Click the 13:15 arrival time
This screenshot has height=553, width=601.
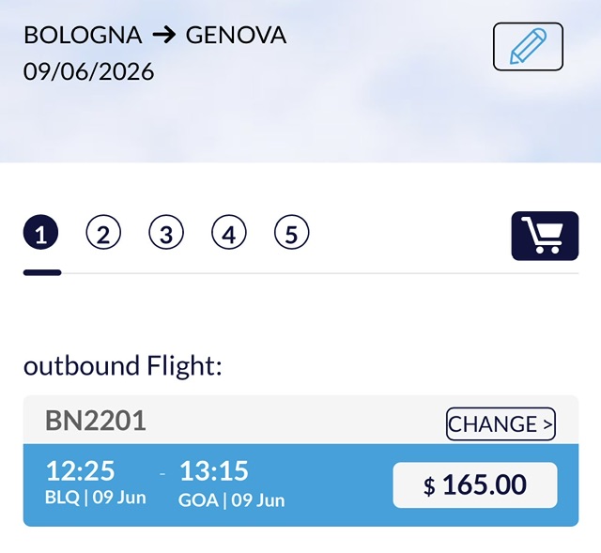213,470
